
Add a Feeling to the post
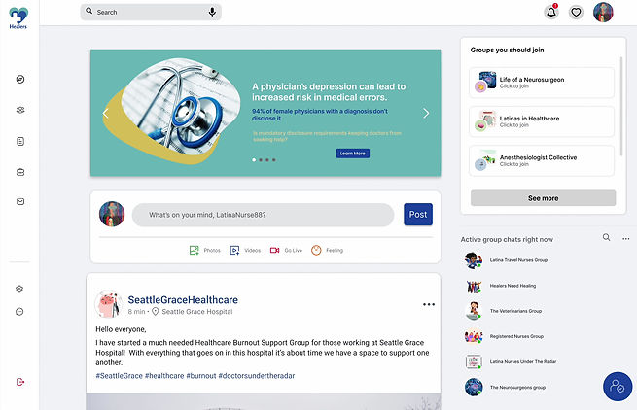tap(327, 250)
